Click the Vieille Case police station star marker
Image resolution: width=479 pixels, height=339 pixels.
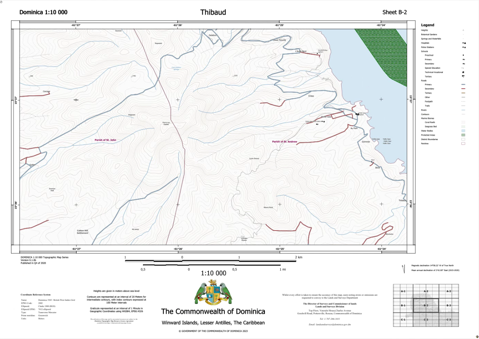[324, 121]
